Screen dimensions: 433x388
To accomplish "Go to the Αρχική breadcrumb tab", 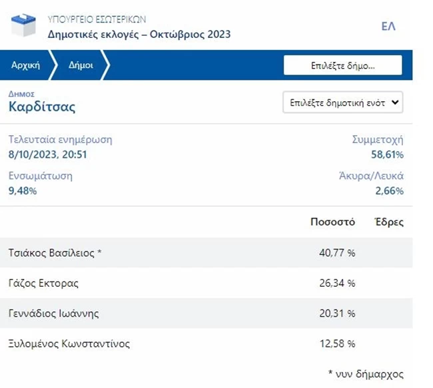I will 27,65.
